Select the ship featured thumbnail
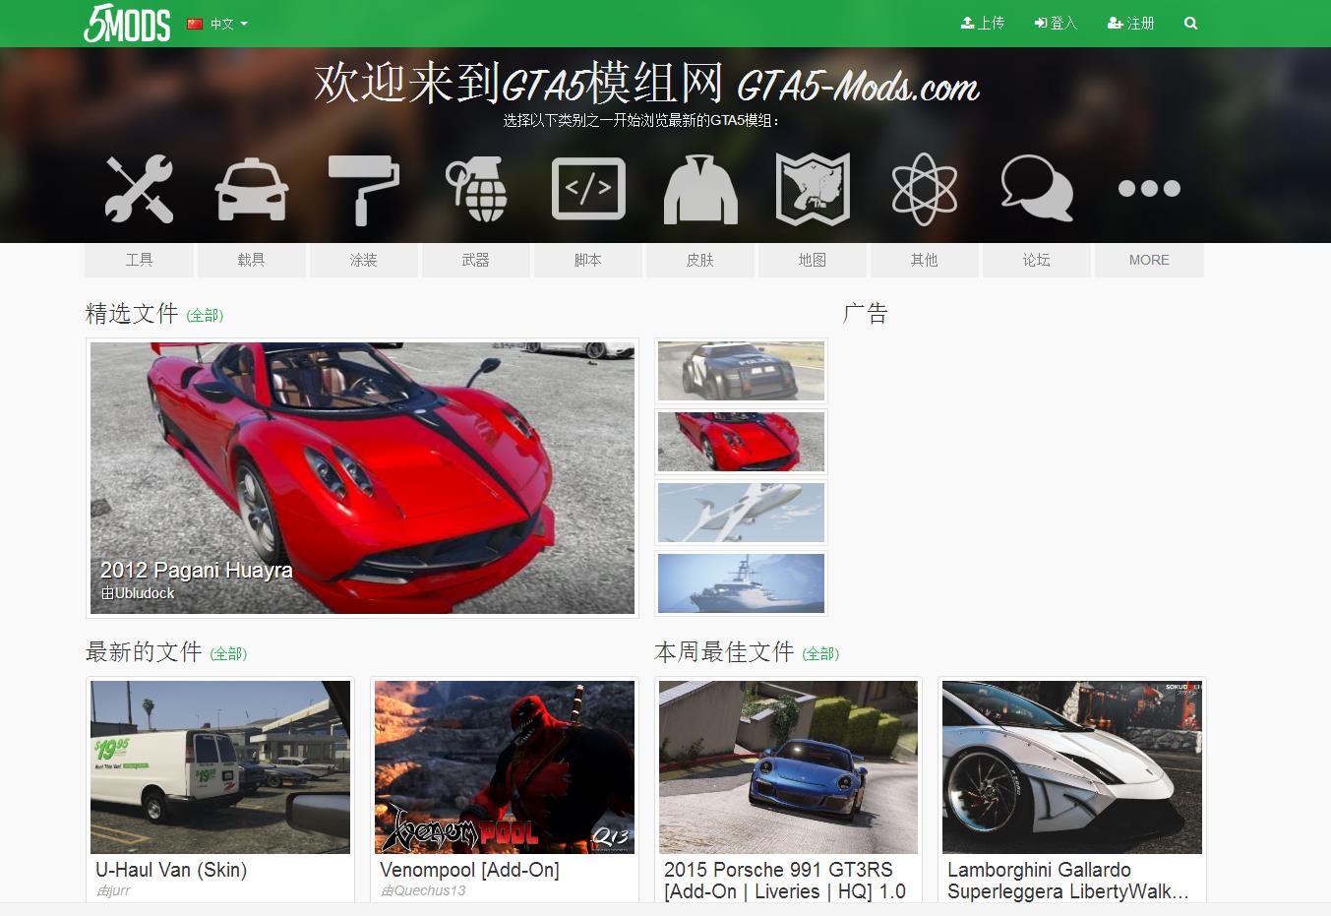 (741, 583)
